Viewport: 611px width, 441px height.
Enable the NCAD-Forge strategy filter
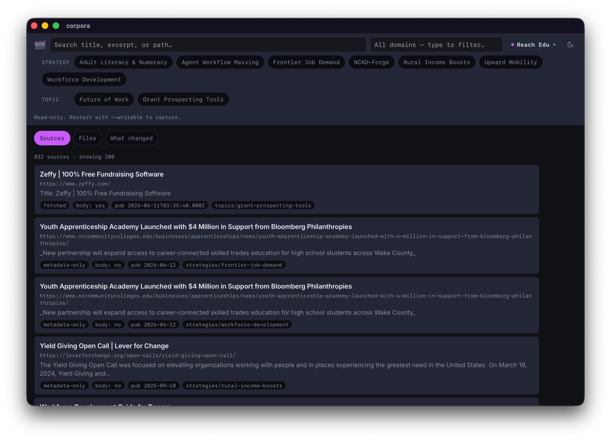click(371, 62)
